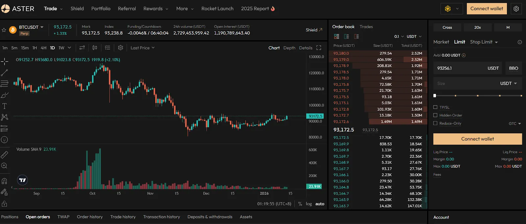Select the trend line drawing tool
The image size is (526, 224).
[4, 73]
